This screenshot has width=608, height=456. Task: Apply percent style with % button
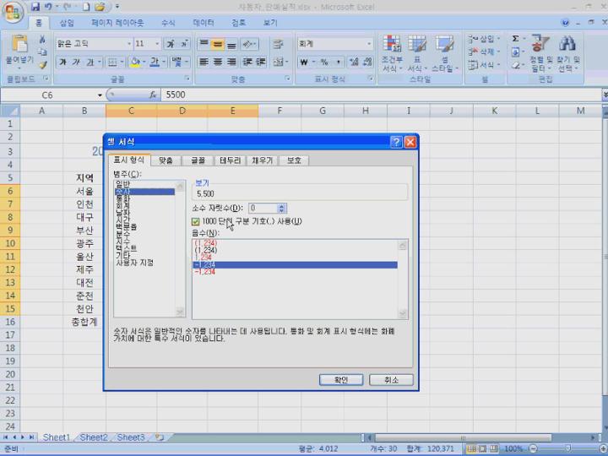tap(324, 62)
